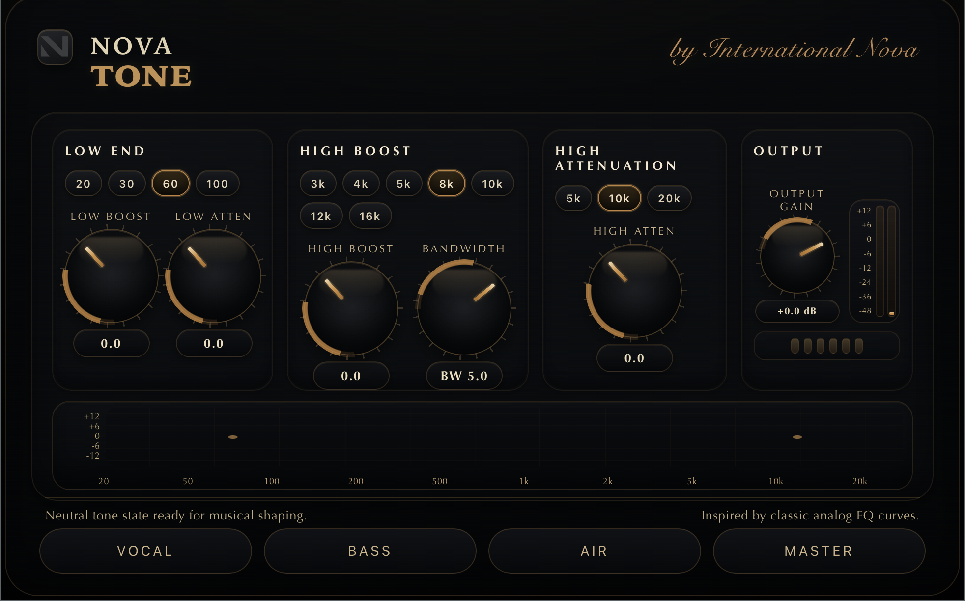Viewport: 965px width, 601px height.
Task: Set high attenuation frequency to 10k
Action: click(619, 198)
